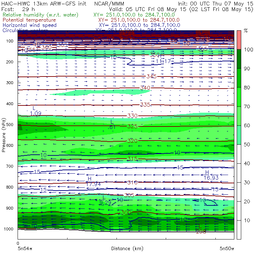Click the 310 potential temperature contour label
This screenshot has width=255, height=255.
tap(132, 183)
